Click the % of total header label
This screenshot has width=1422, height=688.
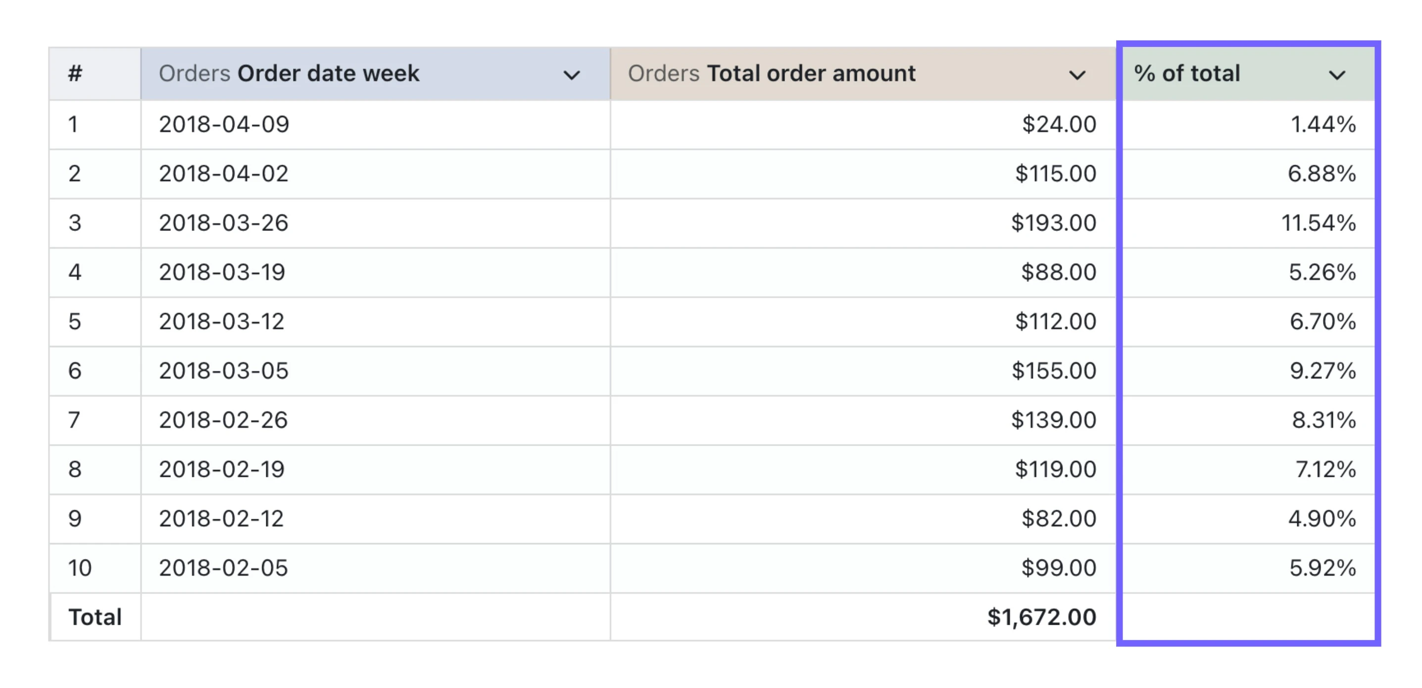click(x=1187, y=73)
